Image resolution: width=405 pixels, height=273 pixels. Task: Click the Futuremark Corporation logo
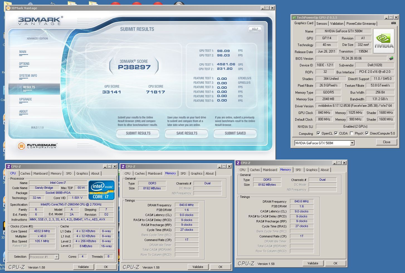click(x=38, y=146)
